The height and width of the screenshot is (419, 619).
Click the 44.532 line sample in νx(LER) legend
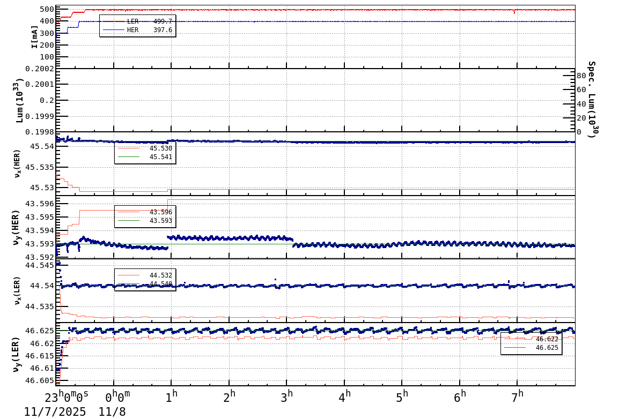pos(129,275)
